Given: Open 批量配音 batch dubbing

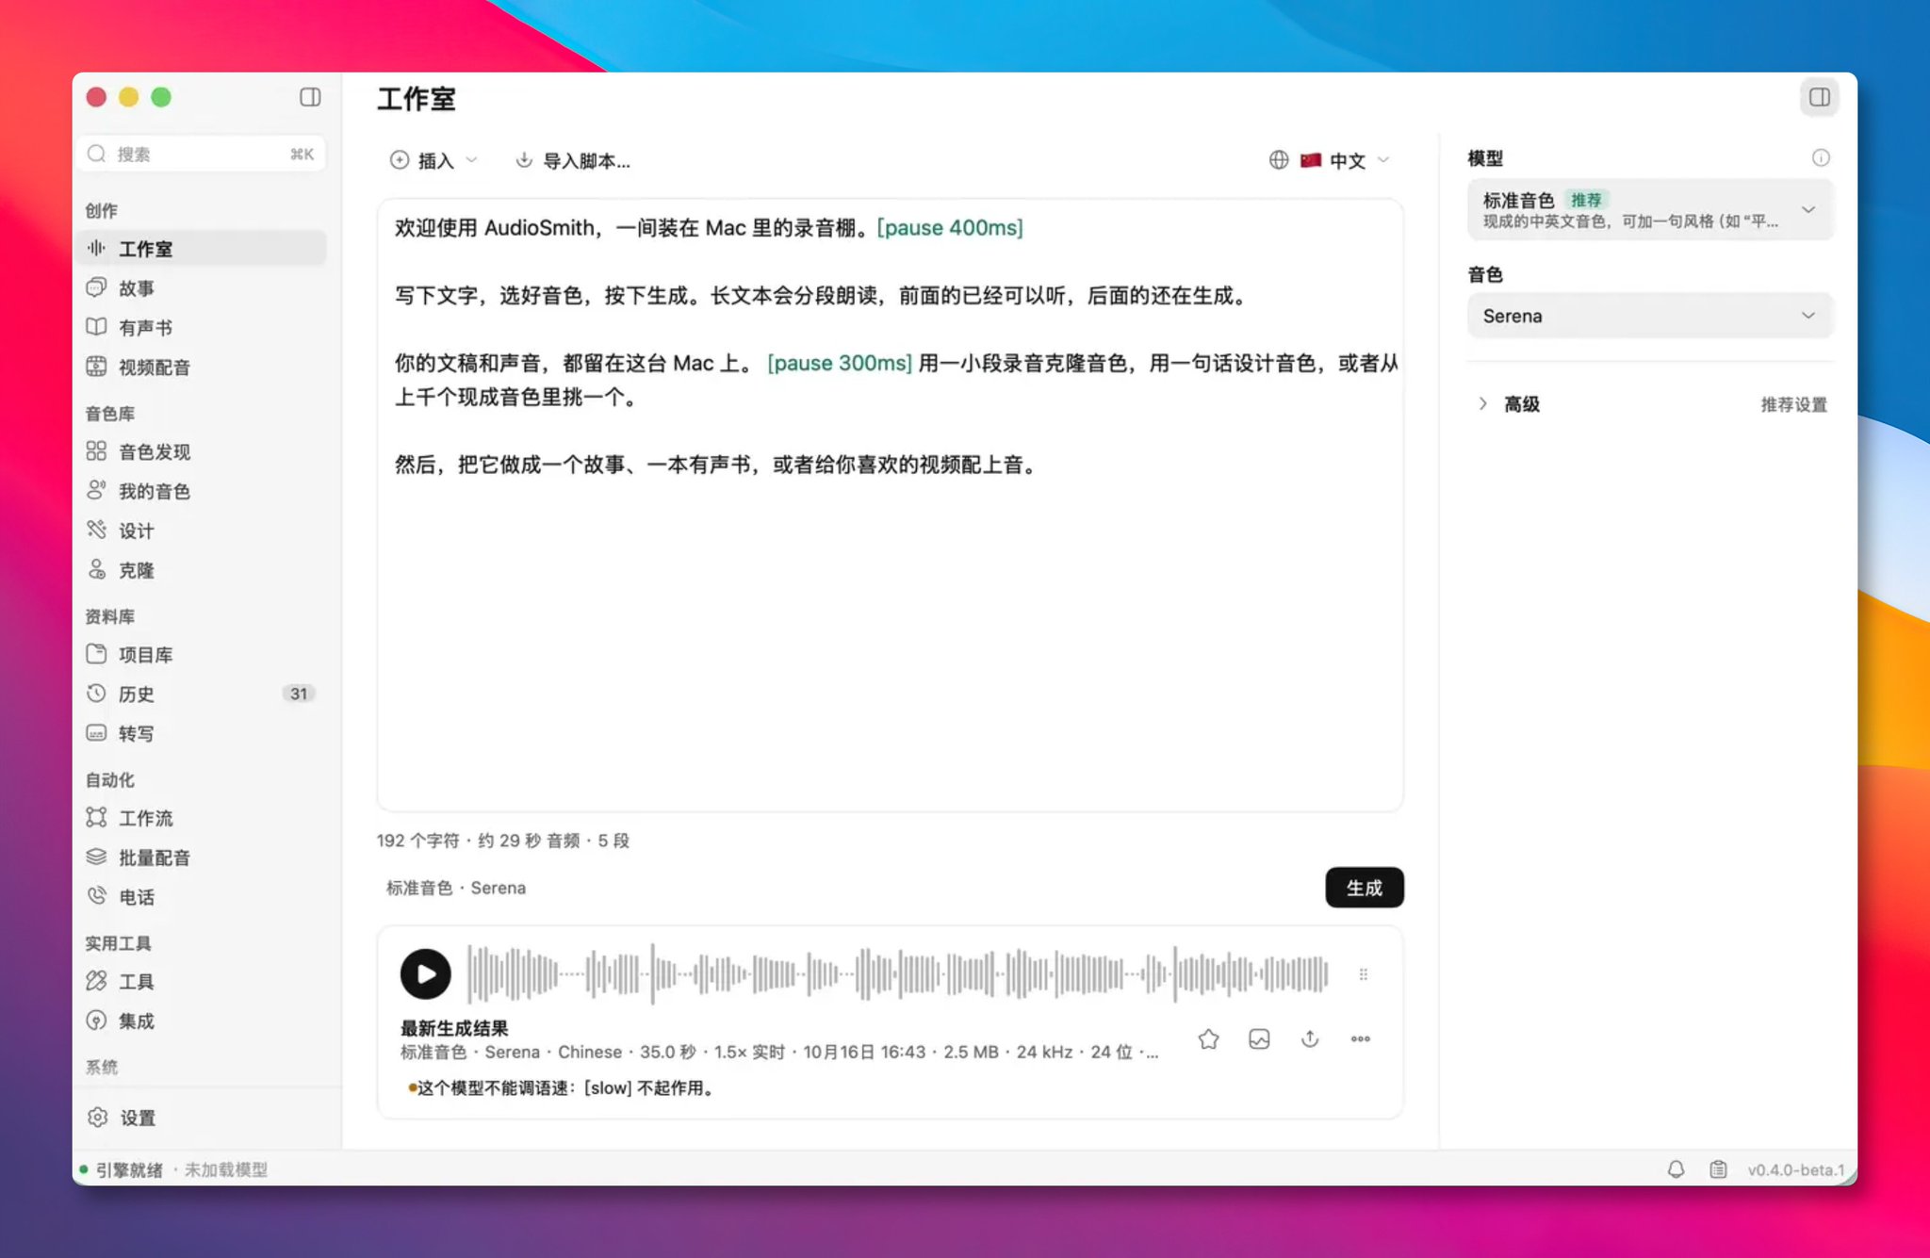Looking at the screenshot, I should point(204,858).
